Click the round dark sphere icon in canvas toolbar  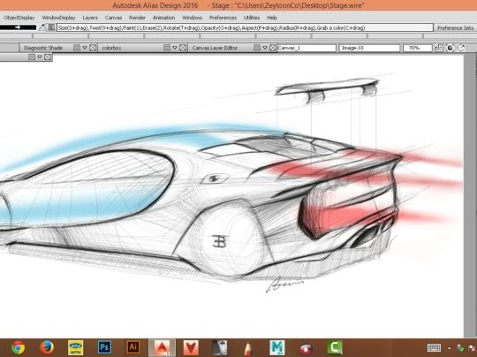450,48
